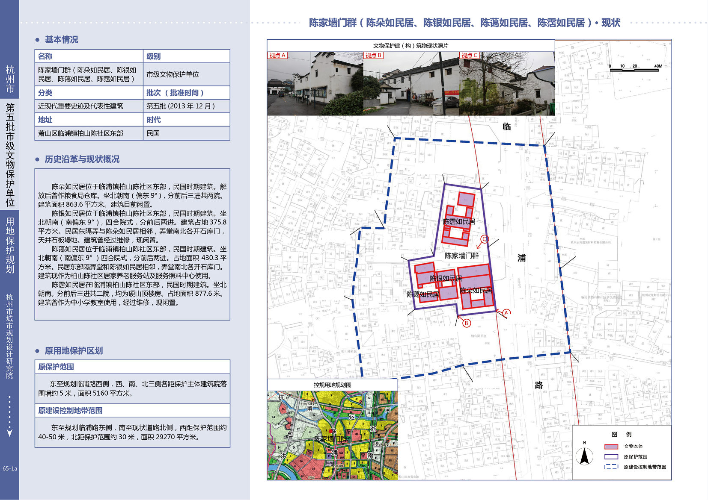
Task: Click circled B viewpoint marker on map
Action: (x=467, y=323)
